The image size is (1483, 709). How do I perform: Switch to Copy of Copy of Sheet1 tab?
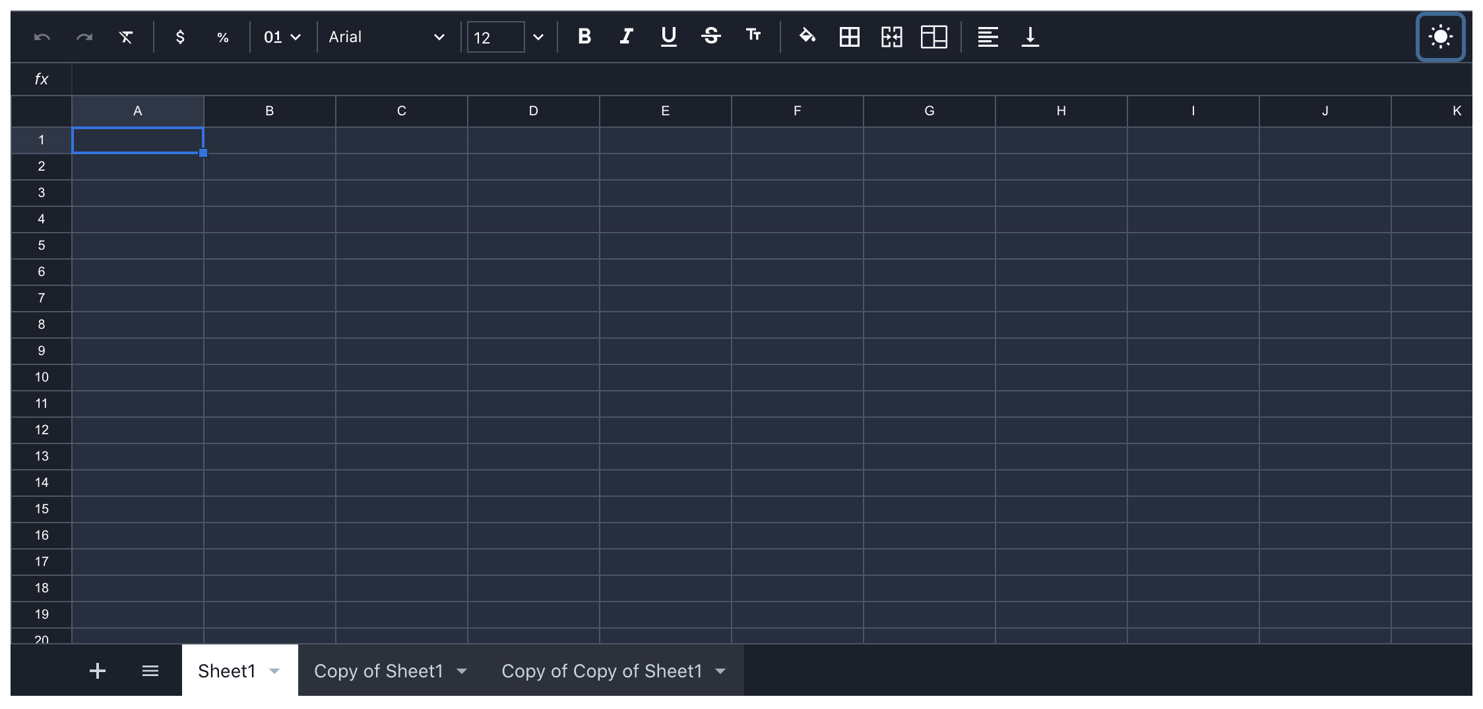point(602,670)
